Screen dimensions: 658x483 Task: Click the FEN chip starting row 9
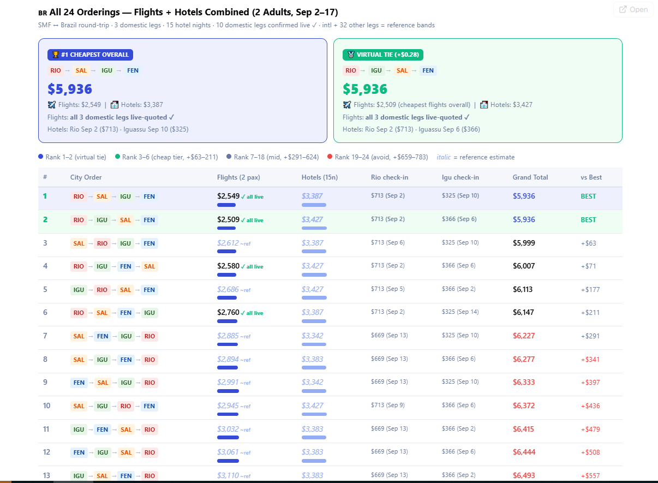(79, 383)
